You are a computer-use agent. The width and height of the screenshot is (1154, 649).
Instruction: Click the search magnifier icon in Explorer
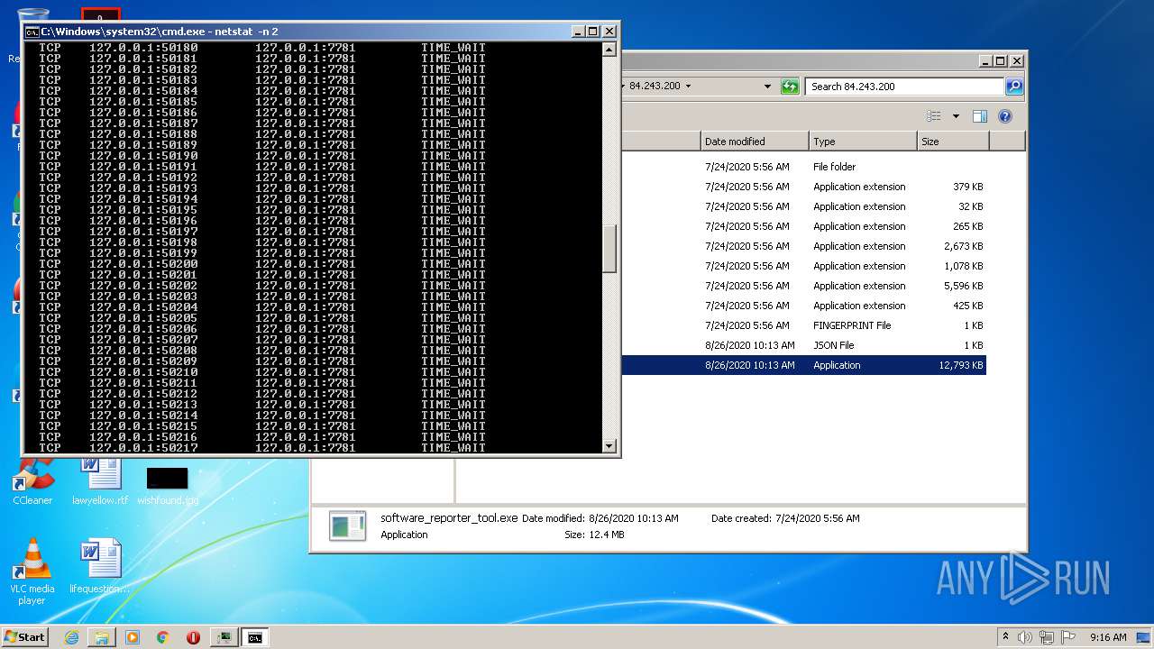point(1014,87)
